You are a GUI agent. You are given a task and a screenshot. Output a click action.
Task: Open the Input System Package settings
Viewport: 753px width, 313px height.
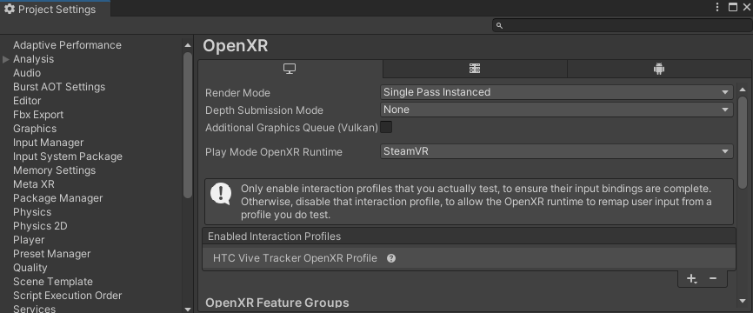pyautogui.click(x=68, y=156)
